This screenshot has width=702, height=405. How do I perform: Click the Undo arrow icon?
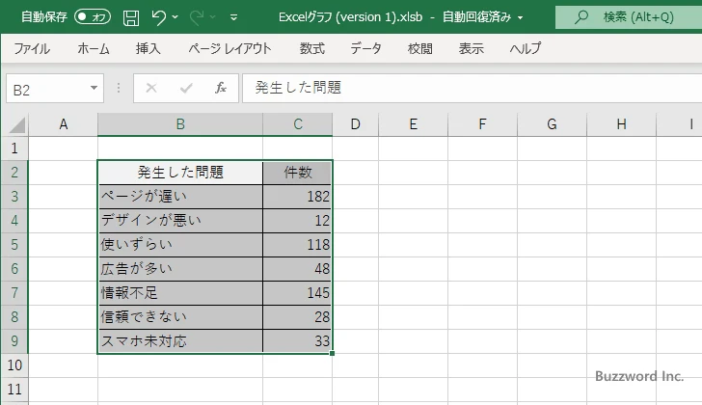[x=158, y=17]
